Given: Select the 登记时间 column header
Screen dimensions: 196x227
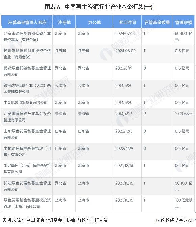Looking at the screenshot, I should coord(127,22).
